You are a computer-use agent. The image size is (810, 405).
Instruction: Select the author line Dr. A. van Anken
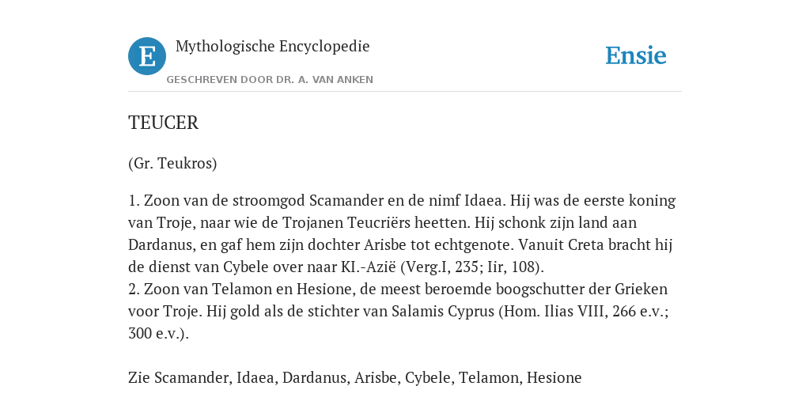click(x=270, y=80)
